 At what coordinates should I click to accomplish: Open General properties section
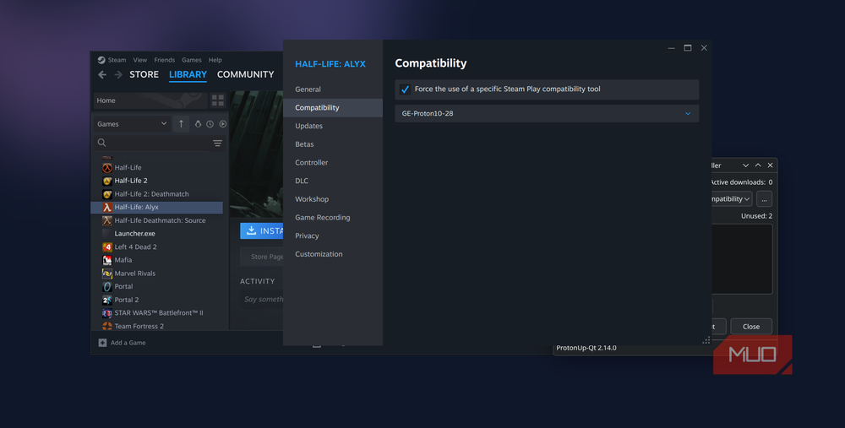coord(333,89)
